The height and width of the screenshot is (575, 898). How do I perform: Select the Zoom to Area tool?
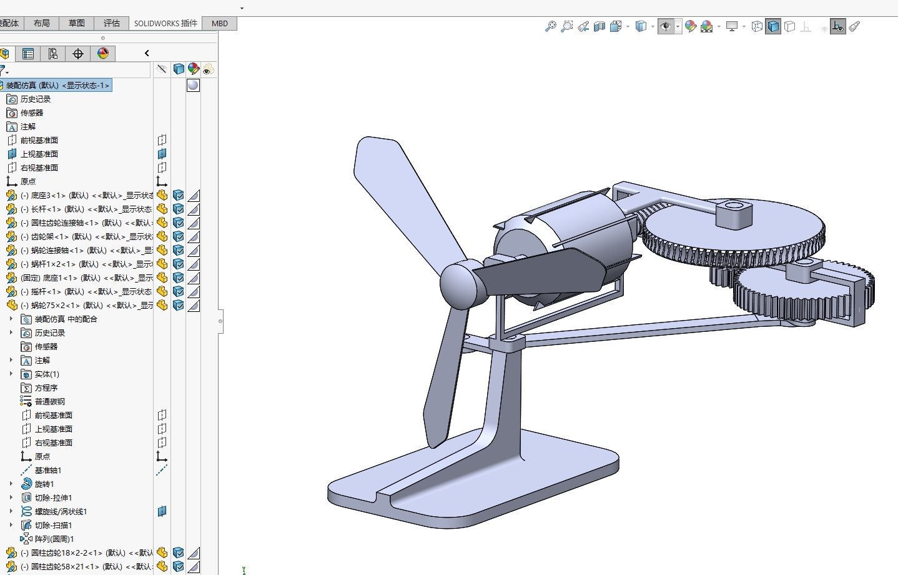click(x=566, y=26)
